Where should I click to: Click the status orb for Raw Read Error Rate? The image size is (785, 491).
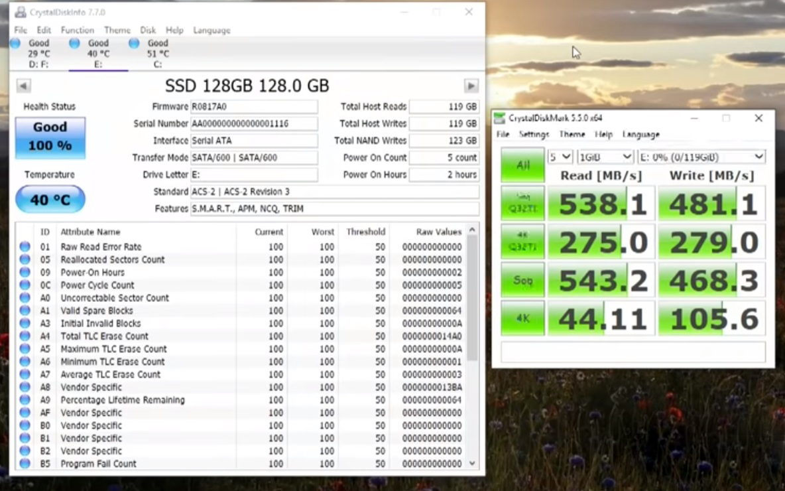click(25, 247)
